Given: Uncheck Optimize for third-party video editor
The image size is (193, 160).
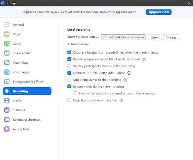Looking at the screenshot, I should coord(69,73).
